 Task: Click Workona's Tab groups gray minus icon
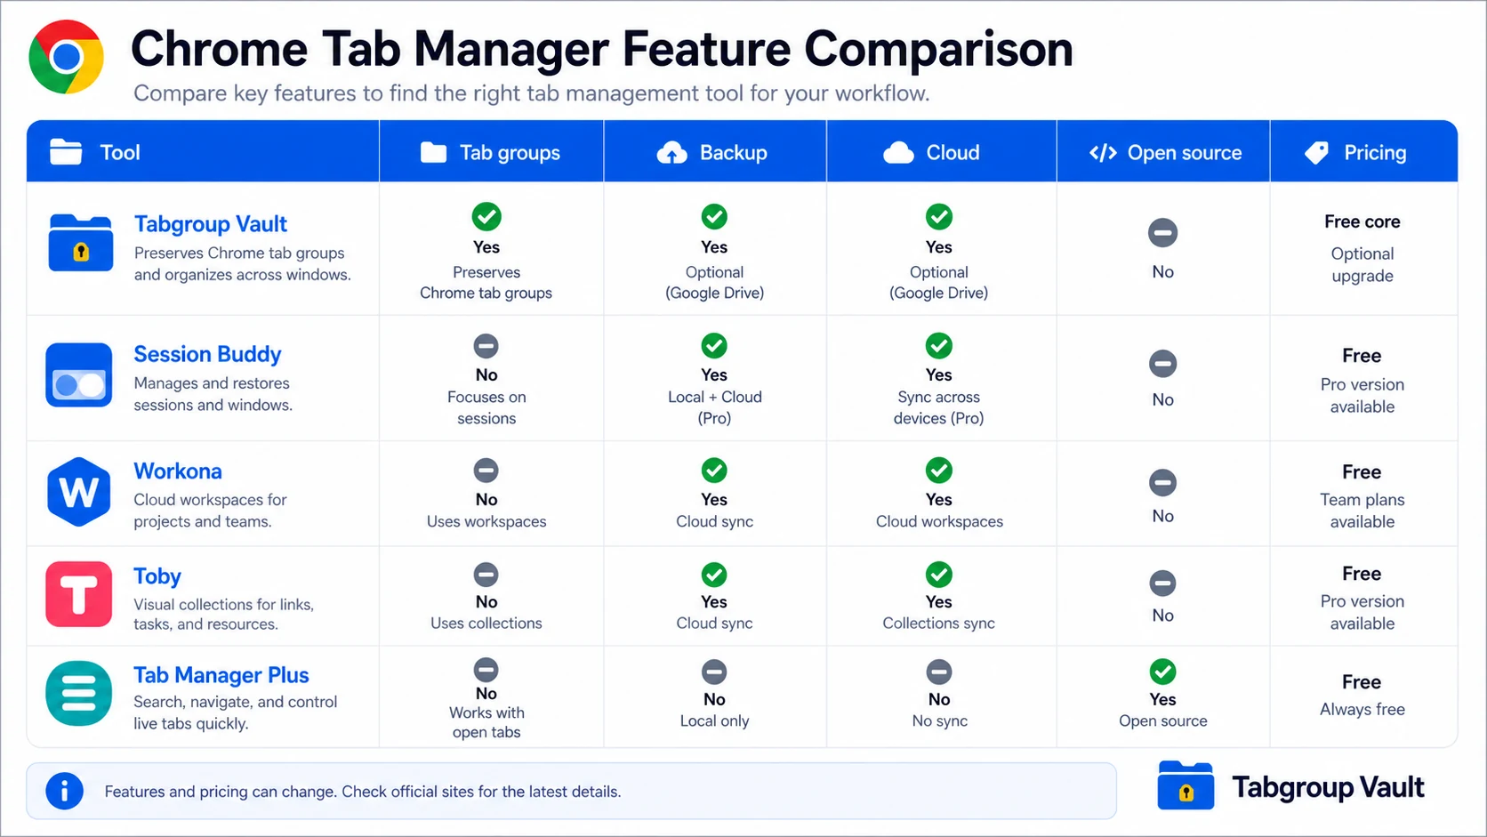coord(486,471)
